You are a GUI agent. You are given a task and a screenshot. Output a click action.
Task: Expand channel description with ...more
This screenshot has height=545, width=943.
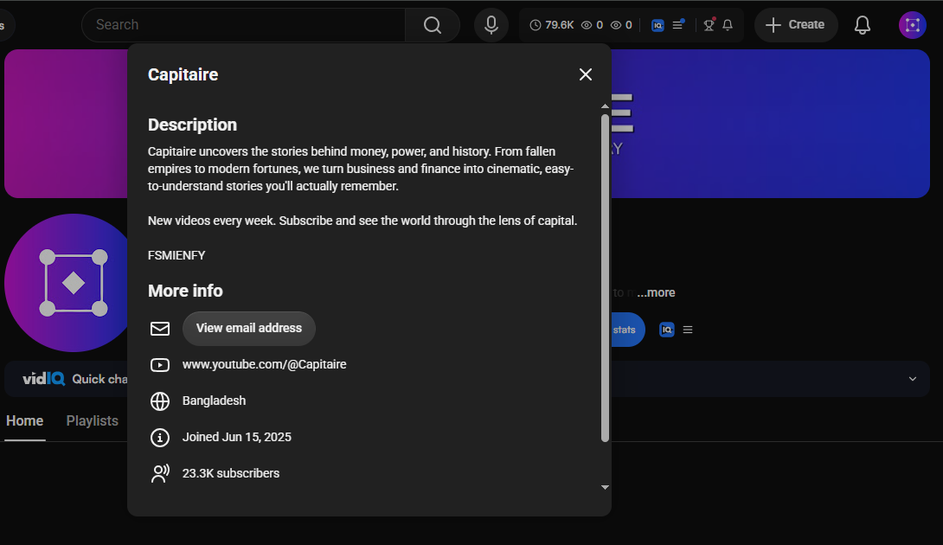tap(656, 293)
